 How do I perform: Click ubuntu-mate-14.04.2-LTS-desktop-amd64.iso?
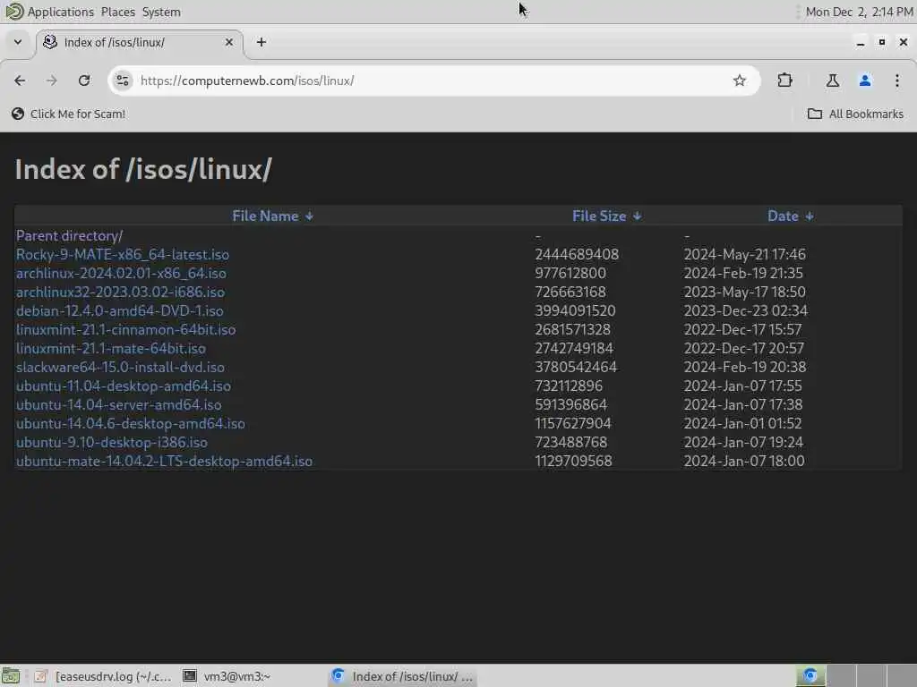[164, 461]
